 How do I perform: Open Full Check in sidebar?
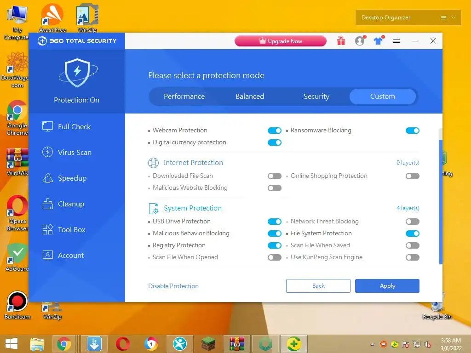pyautogui.click(x=77, y=127)
